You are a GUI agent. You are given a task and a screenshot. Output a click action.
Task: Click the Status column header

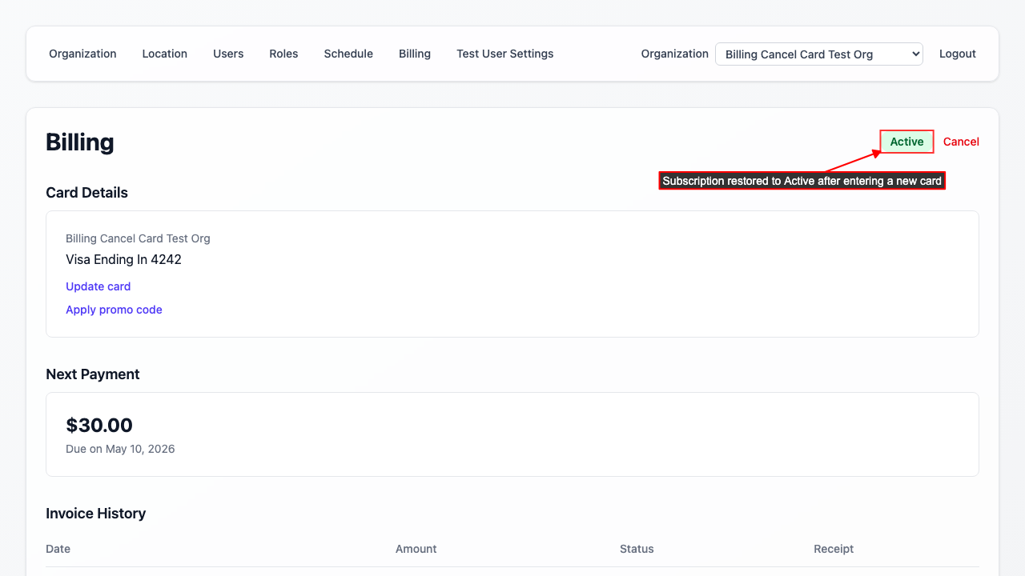(x=637, y=549)
